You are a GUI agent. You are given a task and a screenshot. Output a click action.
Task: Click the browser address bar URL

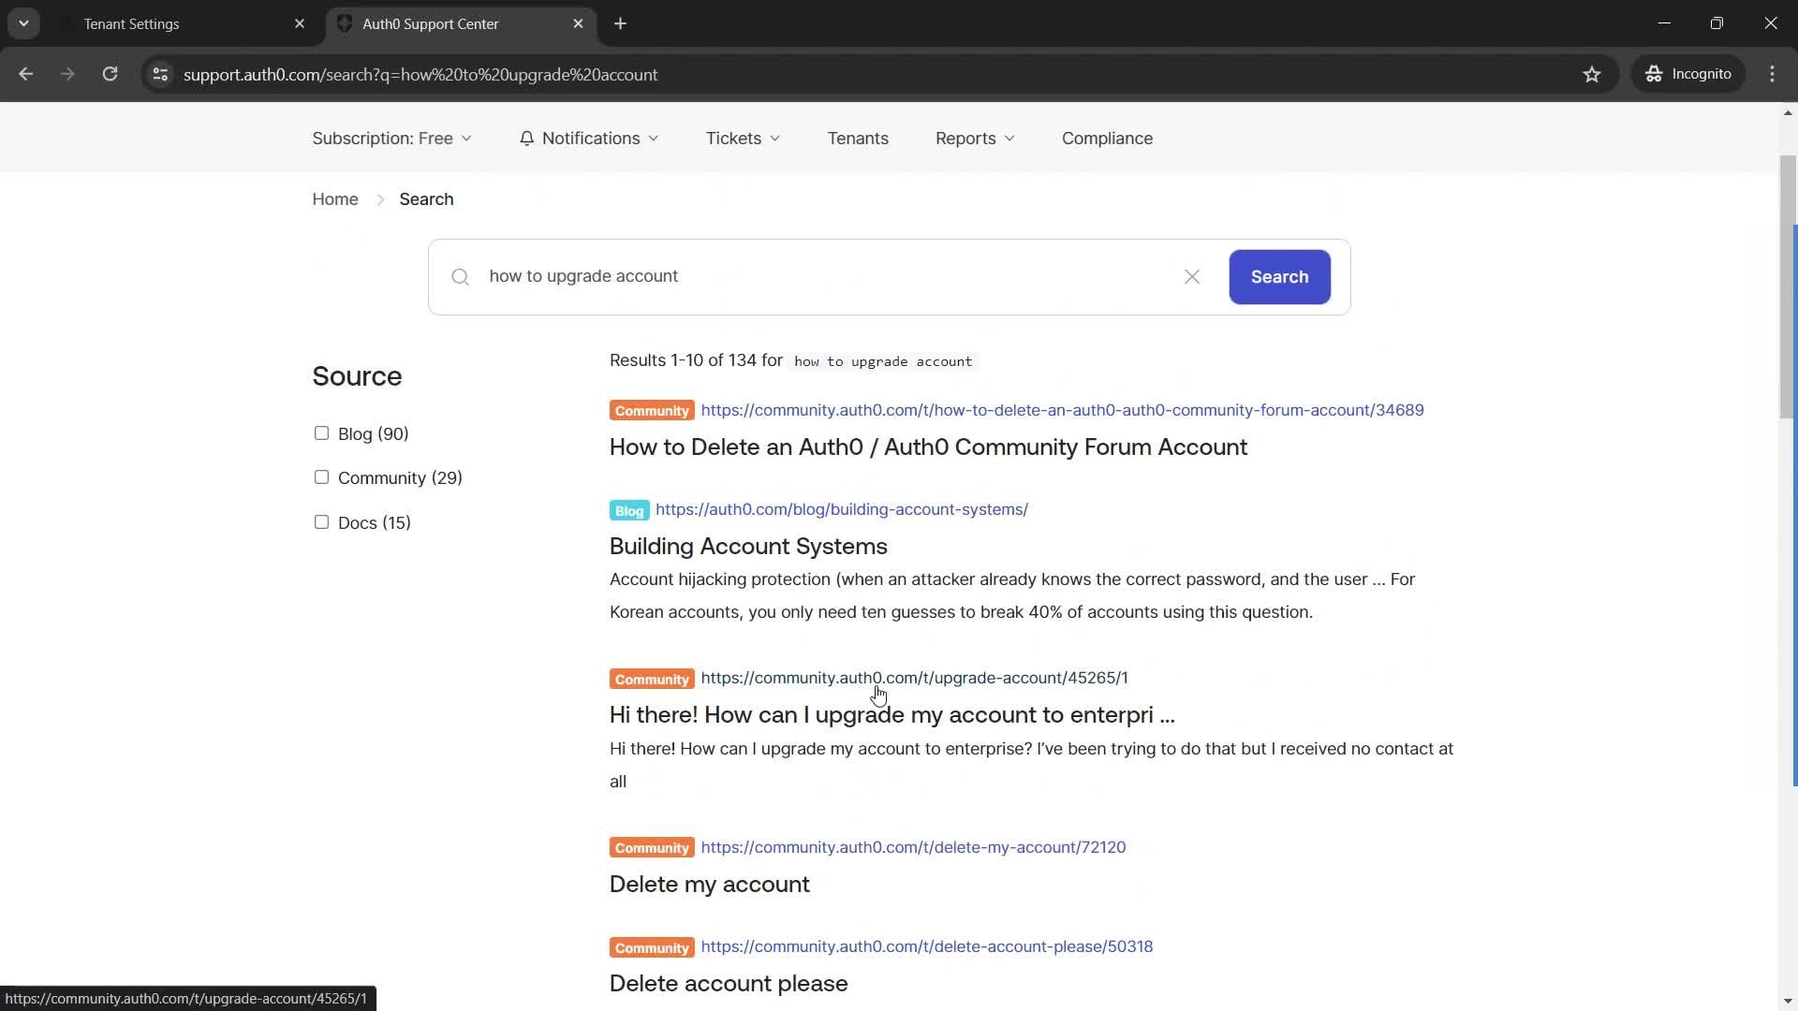pyautogui.click(x=420, y=75)
